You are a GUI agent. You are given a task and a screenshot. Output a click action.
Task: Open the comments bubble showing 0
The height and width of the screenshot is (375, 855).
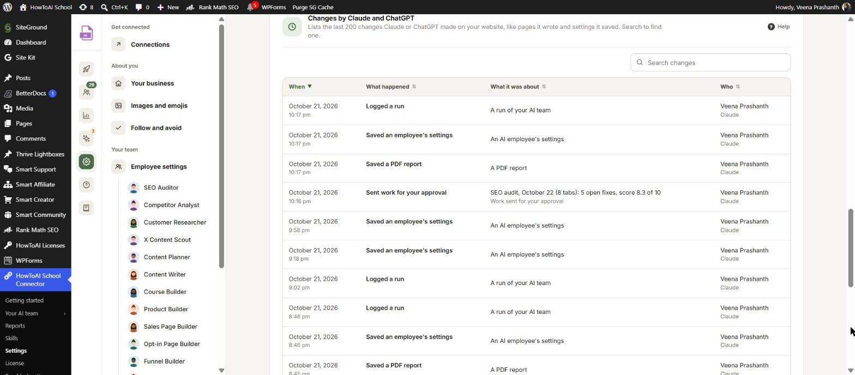click(142, 7)
